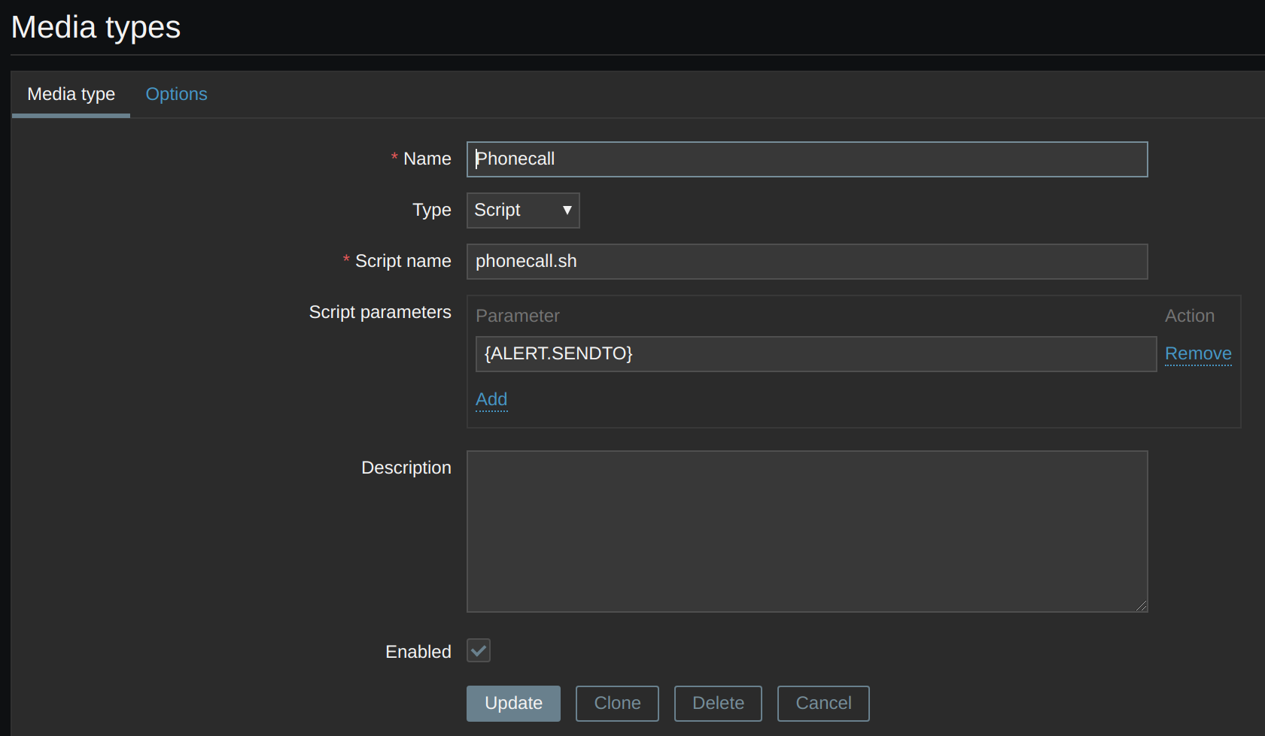Focus the {ALERT.SENDTO} parameter field

815,354
